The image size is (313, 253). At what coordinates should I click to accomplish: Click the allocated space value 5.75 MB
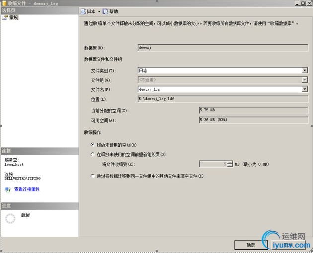pyautogui.click(x=253, y=110)
